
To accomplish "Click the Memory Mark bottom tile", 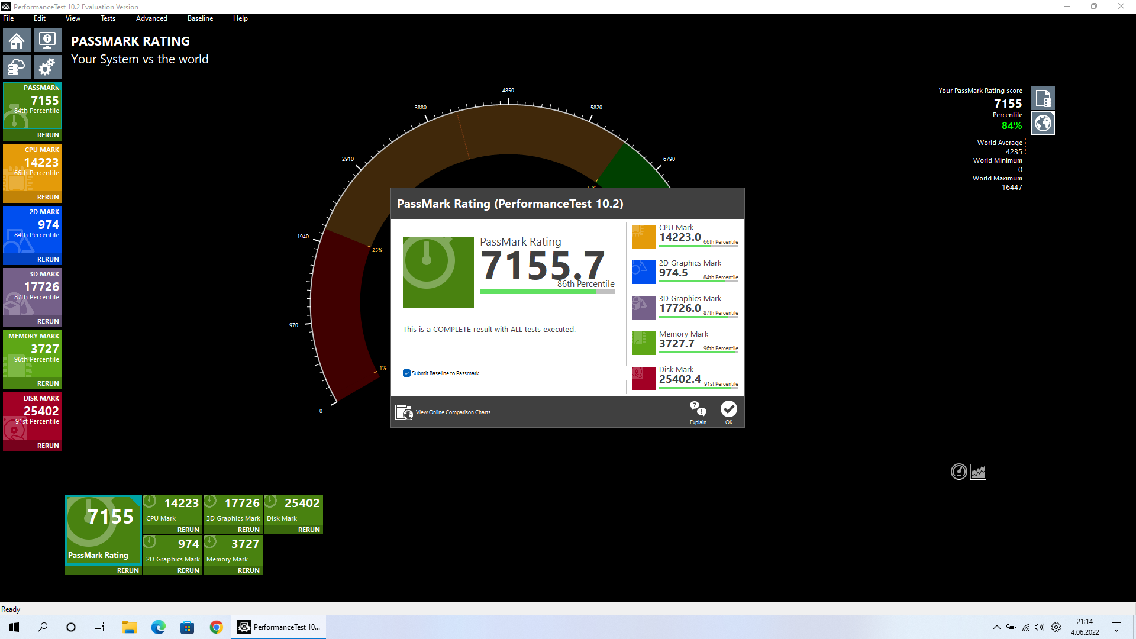I will 233,549.
